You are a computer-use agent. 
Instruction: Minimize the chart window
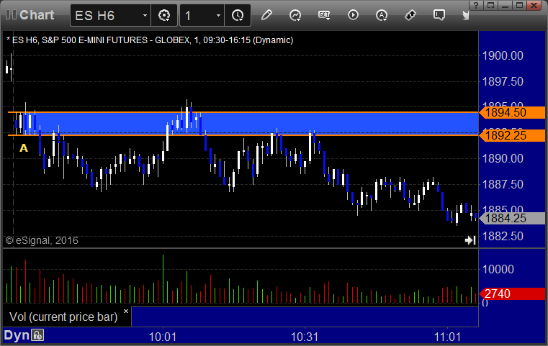point(506,5)
